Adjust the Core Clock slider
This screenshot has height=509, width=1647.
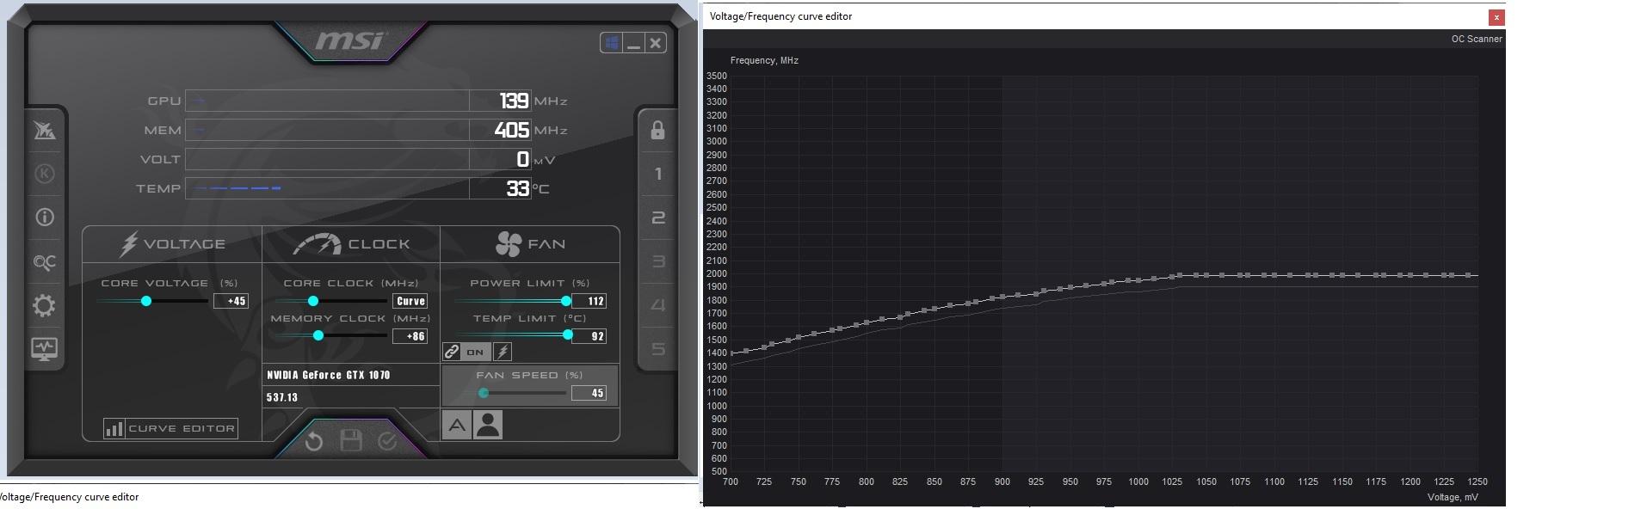pyautogui.click(x=313, y=301)
